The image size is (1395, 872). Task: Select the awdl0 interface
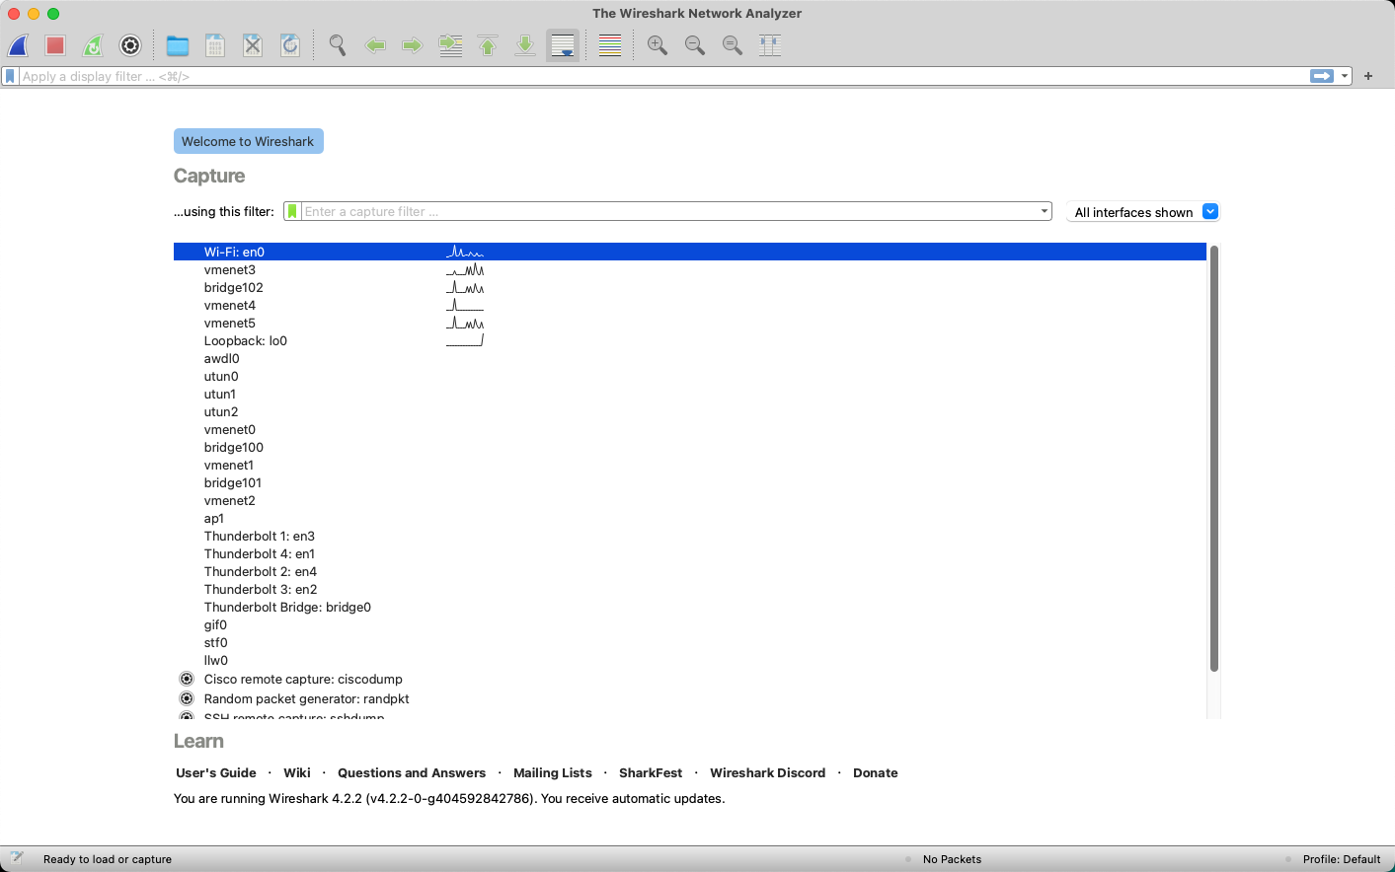click(x=689, y=358)
